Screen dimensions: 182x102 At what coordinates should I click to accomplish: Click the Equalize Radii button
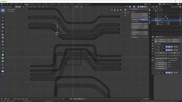pyautogui.click(x=161, y=69)
